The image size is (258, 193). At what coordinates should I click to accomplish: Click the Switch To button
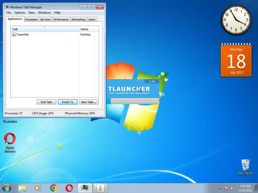pos(68,102)
